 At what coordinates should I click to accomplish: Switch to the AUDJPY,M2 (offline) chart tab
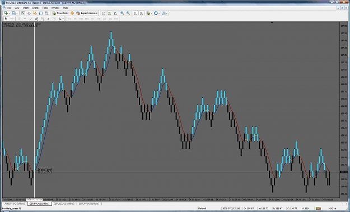point(15,204)
